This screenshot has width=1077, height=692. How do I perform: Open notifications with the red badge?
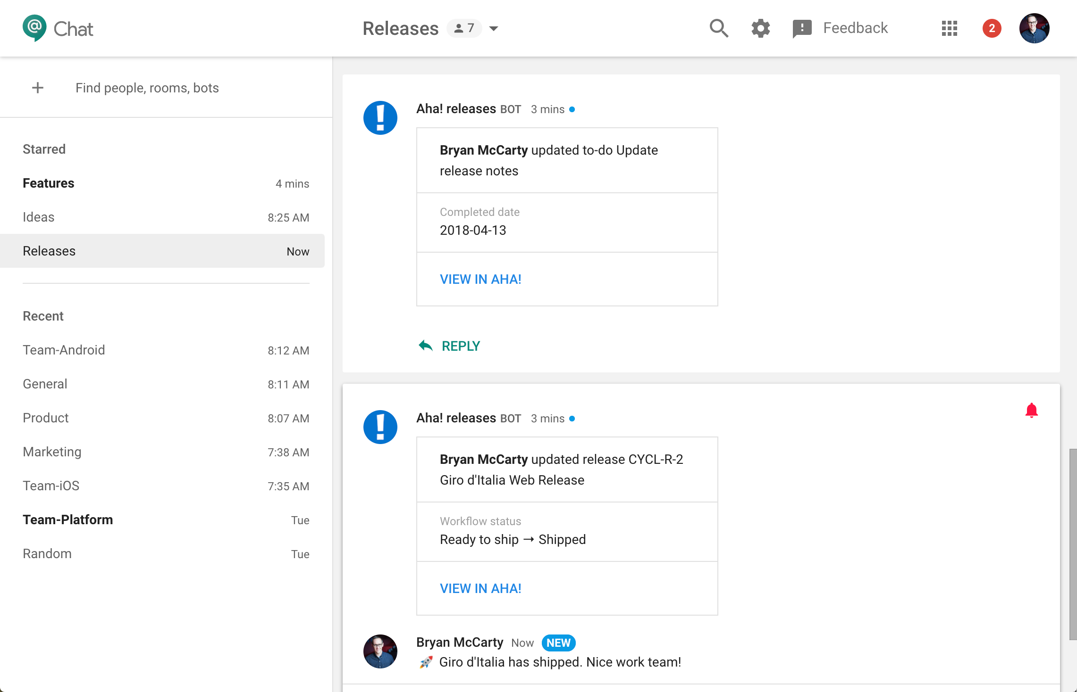(x=992, y=28)
